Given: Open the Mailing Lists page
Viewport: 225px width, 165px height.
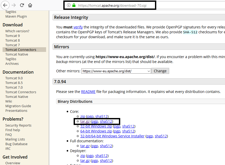Looking at the screenshot, I should [15, 139].
